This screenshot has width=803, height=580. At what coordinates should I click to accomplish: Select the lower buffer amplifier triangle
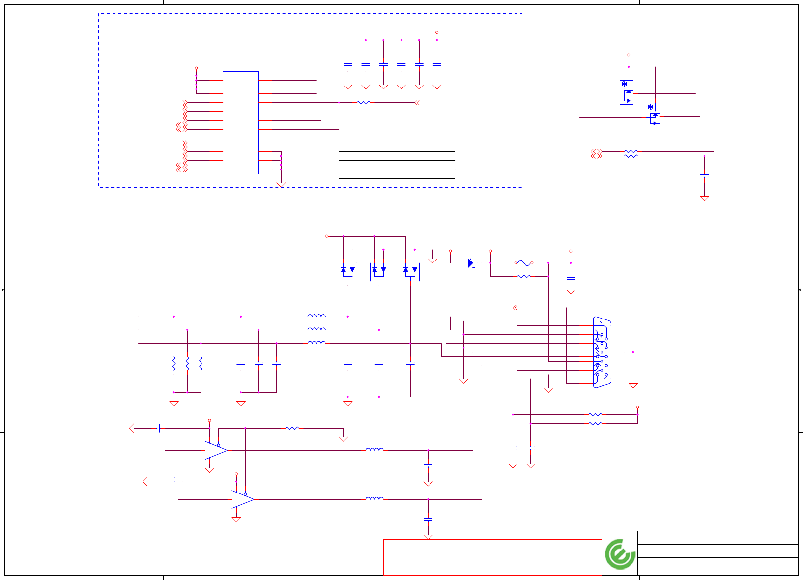pos(243,499)
